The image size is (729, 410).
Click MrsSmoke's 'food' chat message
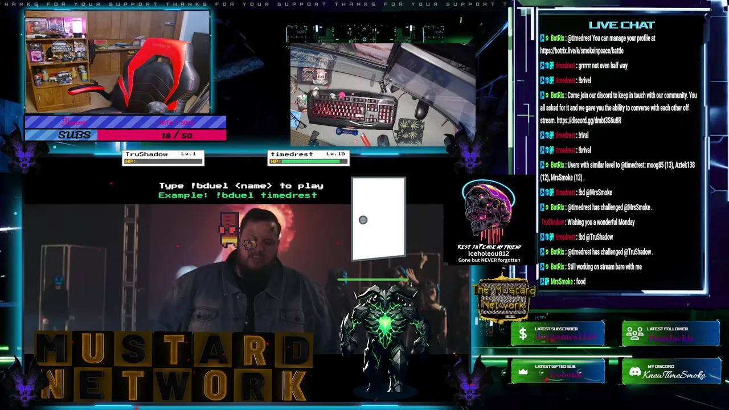tap(580, 281)
